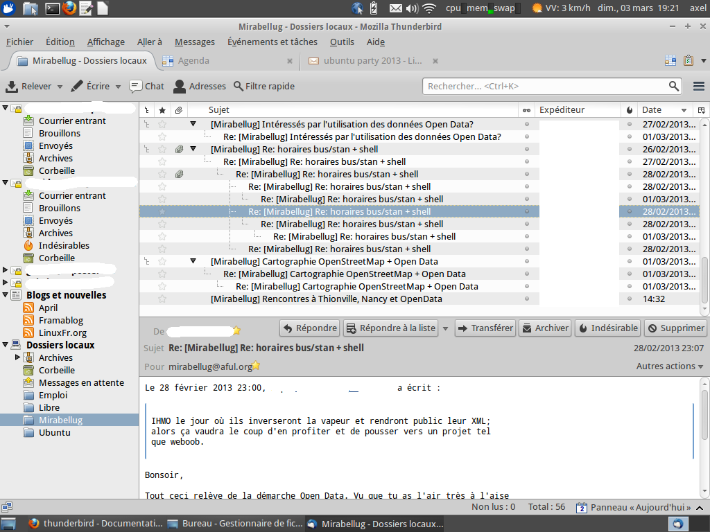710x532 pixels.
Task: Open the Fichier menu
Action: coord(19,42)
